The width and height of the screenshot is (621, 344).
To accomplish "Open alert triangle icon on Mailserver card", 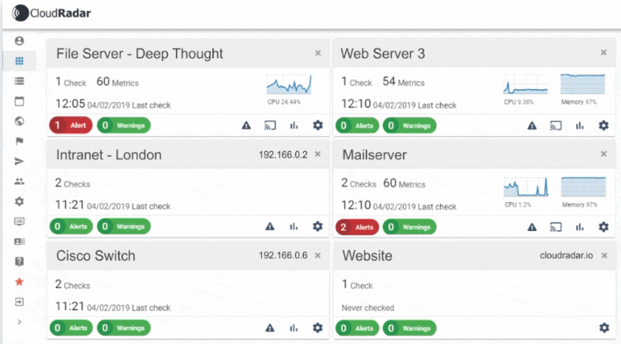I will coord(532,227).
